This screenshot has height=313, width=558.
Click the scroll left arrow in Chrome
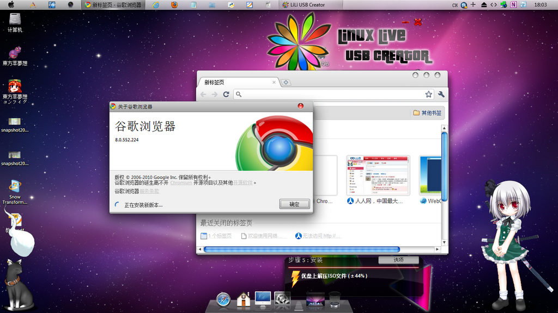coord(199,249)
